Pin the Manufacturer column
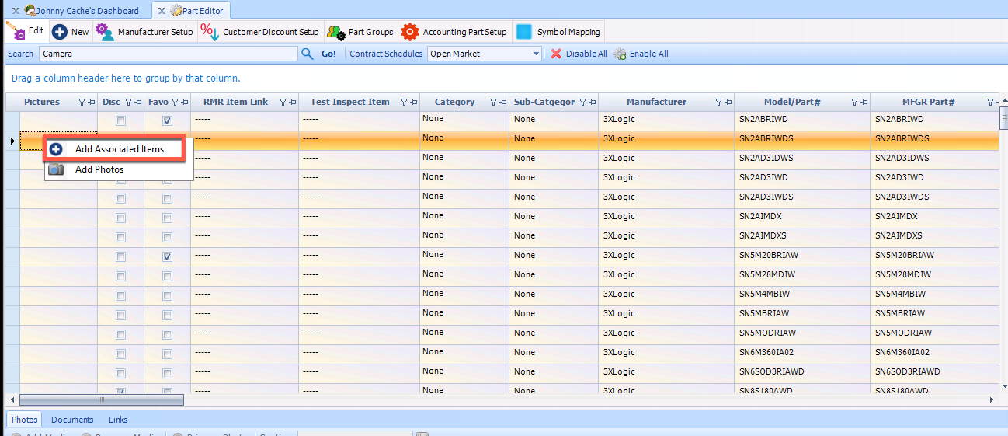The height and width of the screenshot is (436, 1008). tap(728, 103)
